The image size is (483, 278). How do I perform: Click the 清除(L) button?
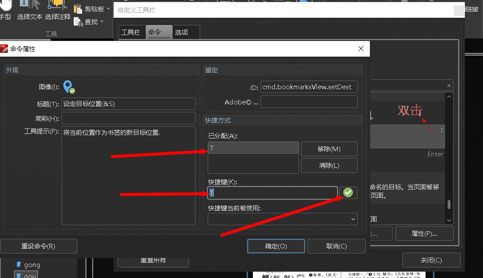tap(329, 165)
